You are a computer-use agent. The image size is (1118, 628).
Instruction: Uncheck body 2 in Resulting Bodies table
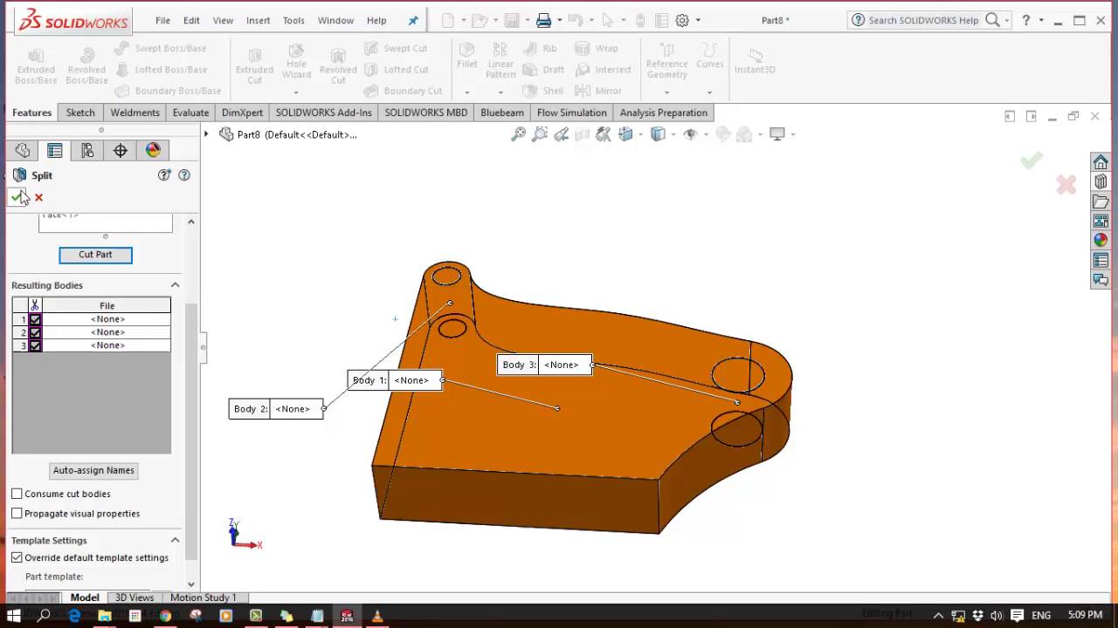tap(35, 332)
